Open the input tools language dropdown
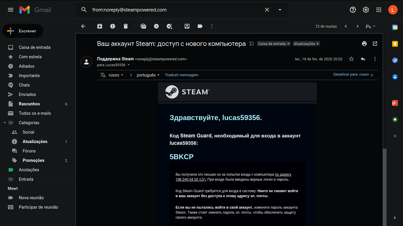403x226 pixels. click(x=371, y=26)
